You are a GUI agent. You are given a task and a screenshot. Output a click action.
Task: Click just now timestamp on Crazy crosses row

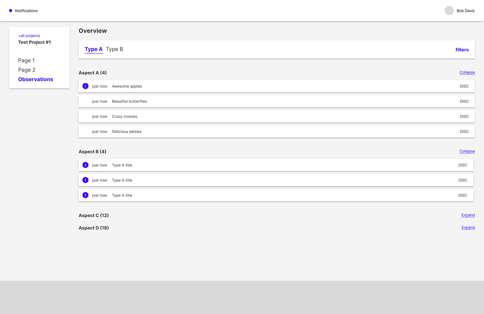pyautogui.click(x=100, y=116)
